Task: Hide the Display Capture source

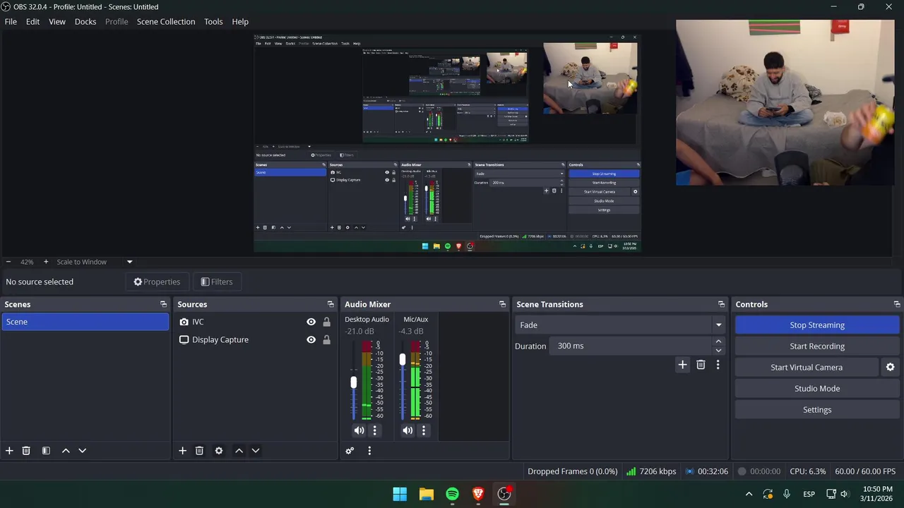Action: 311,339
